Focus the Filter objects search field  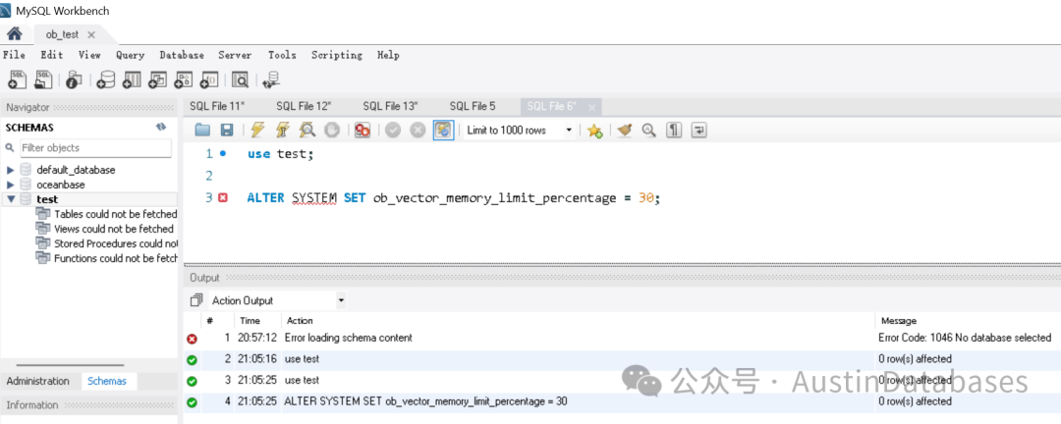click(x=95, y=148)
